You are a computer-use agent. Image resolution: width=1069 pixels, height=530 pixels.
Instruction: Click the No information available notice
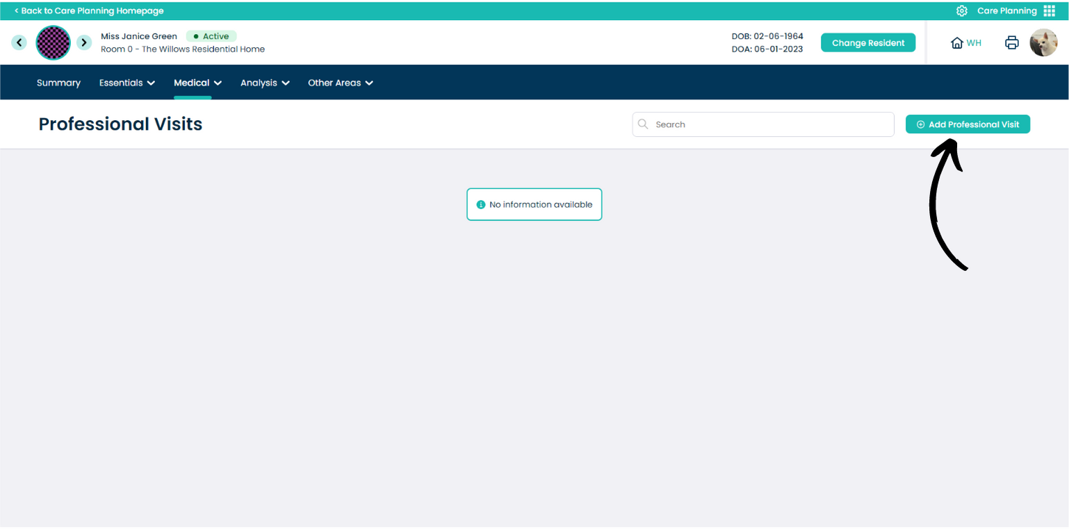tap(534, 204)
